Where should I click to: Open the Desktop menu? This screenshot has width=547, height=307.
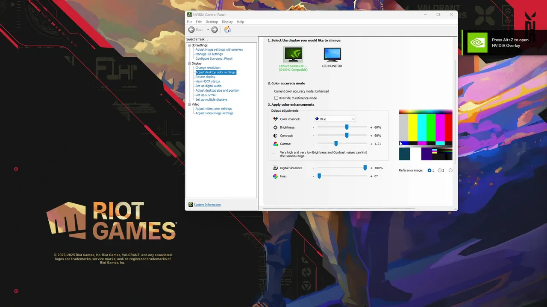point(212,22)
